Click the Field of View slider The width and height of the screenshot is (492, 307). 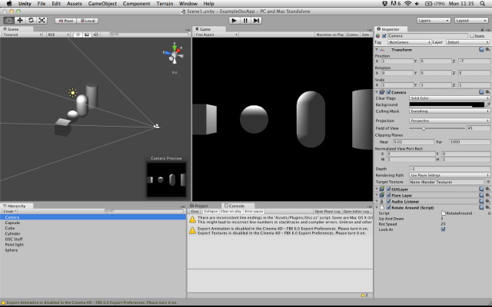[437, 128]
